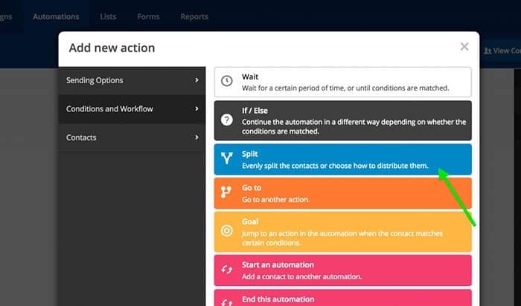The image size is (521, 306).
Task: Add the Split action
Action: click(x=342, y=160)
